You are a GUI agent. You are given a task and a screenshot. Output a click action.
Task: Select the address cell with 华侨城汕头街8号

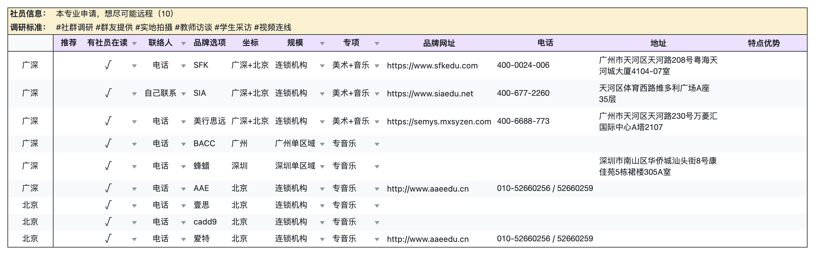[658, 166]
